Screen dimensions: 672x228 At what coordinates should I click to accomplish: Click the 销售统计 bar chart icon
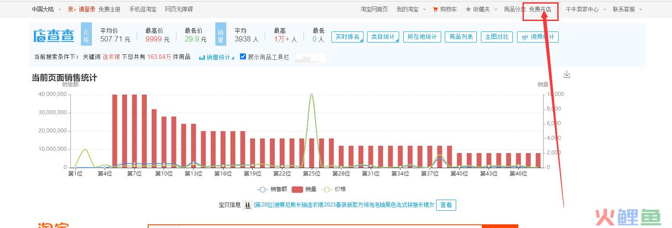pyautogui.click(x=202, y=57)
